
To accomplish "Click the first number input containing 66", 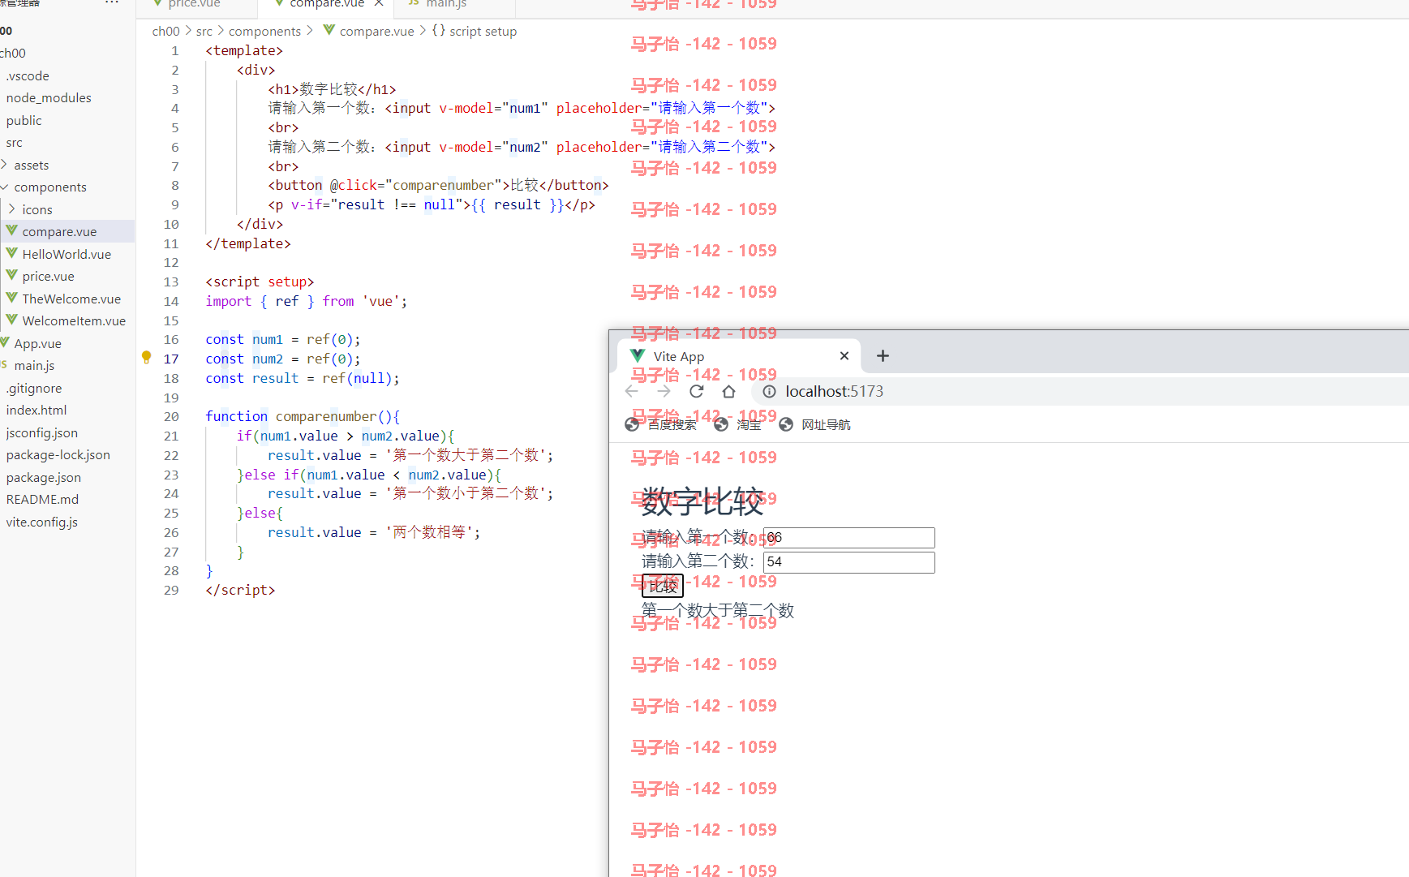I will coord(848,537).
